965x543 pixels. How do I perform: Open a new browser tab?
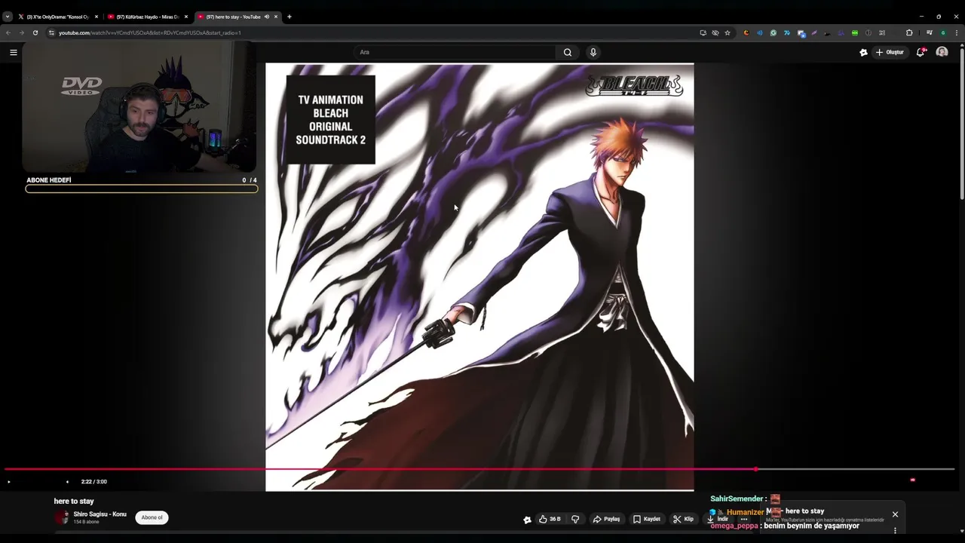pos(289,17)
